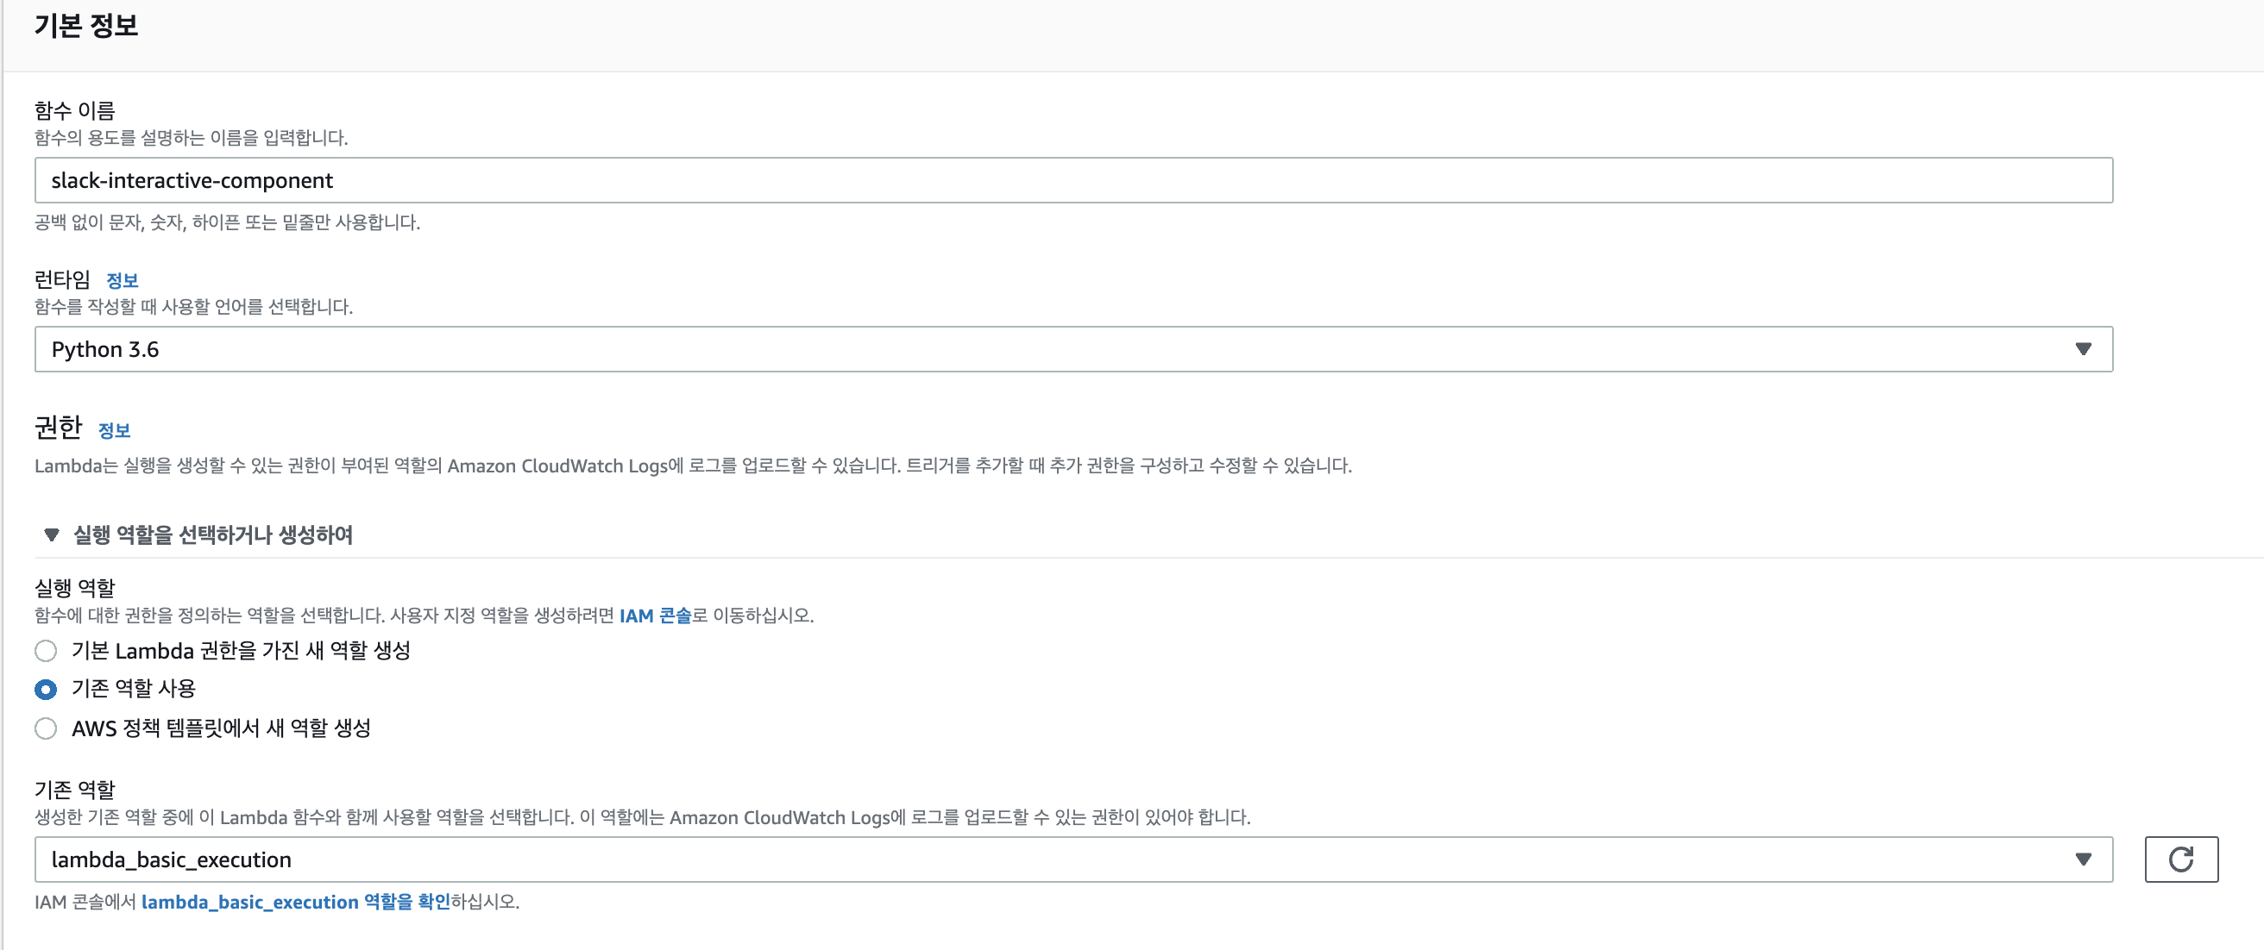This screenshot has width=2264, height=950.
Task: Click the Python 3.6 dropdown arrow
Action: [2082, 349]
